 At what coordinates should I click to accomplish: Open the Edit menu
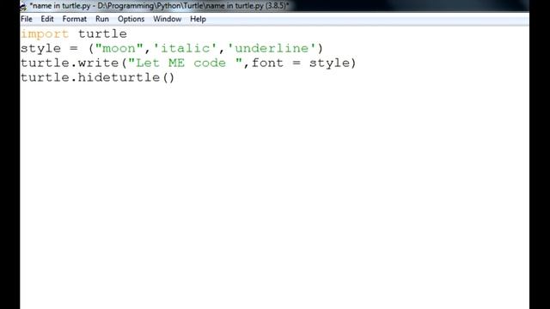(47, 19)
